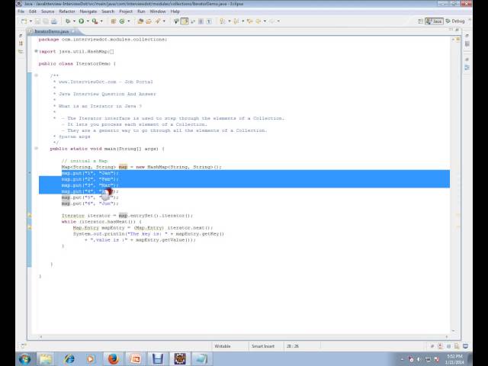488x366 pixels.
Task: Click the Minimize editor area icon
Action: [451, 30]
